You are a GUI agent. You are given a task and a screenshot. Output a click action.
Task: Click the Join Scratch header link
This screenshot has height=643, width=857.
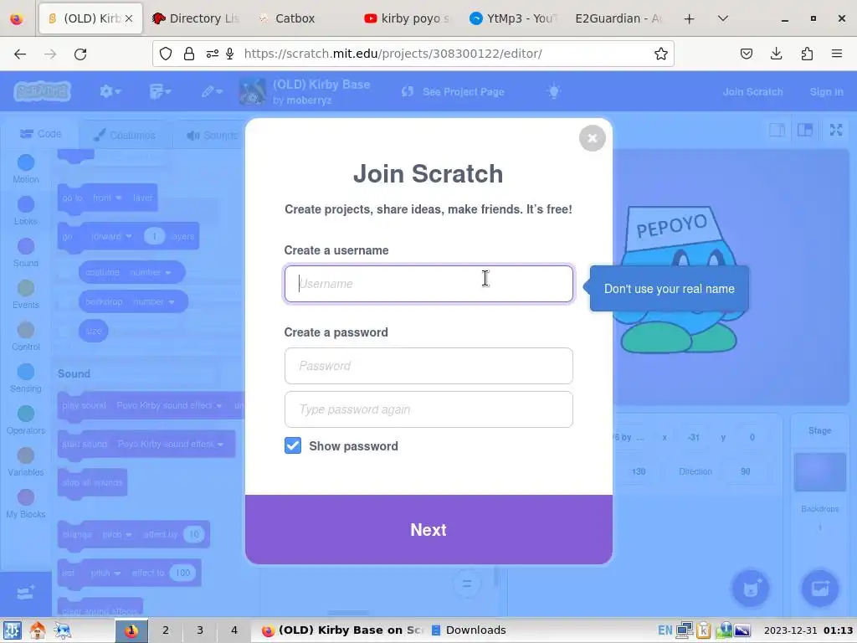coord(752,92)
